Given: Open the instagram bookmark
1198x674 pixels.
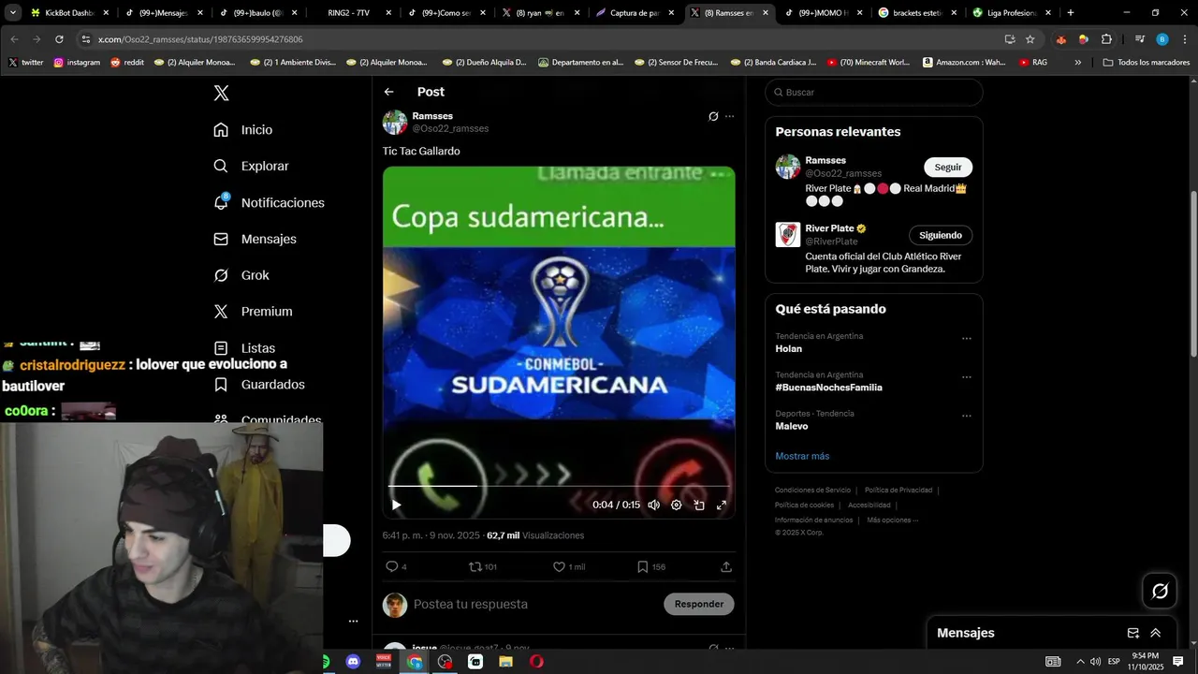Looking at the screenshot, I should tap(77, 63).
